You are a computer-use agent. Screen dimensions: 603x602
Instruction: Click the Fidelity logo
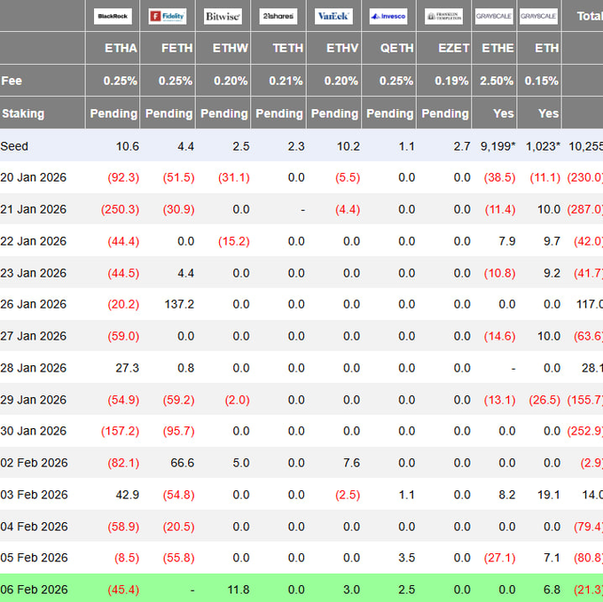point(168,16)
